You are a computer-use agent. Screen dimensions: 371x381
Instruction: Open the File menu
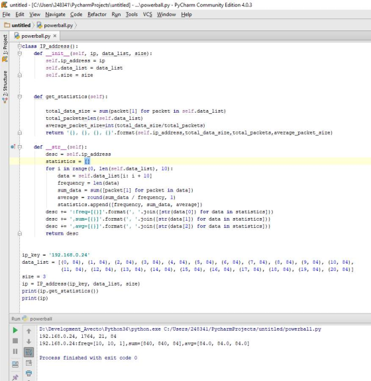(7, 15)
